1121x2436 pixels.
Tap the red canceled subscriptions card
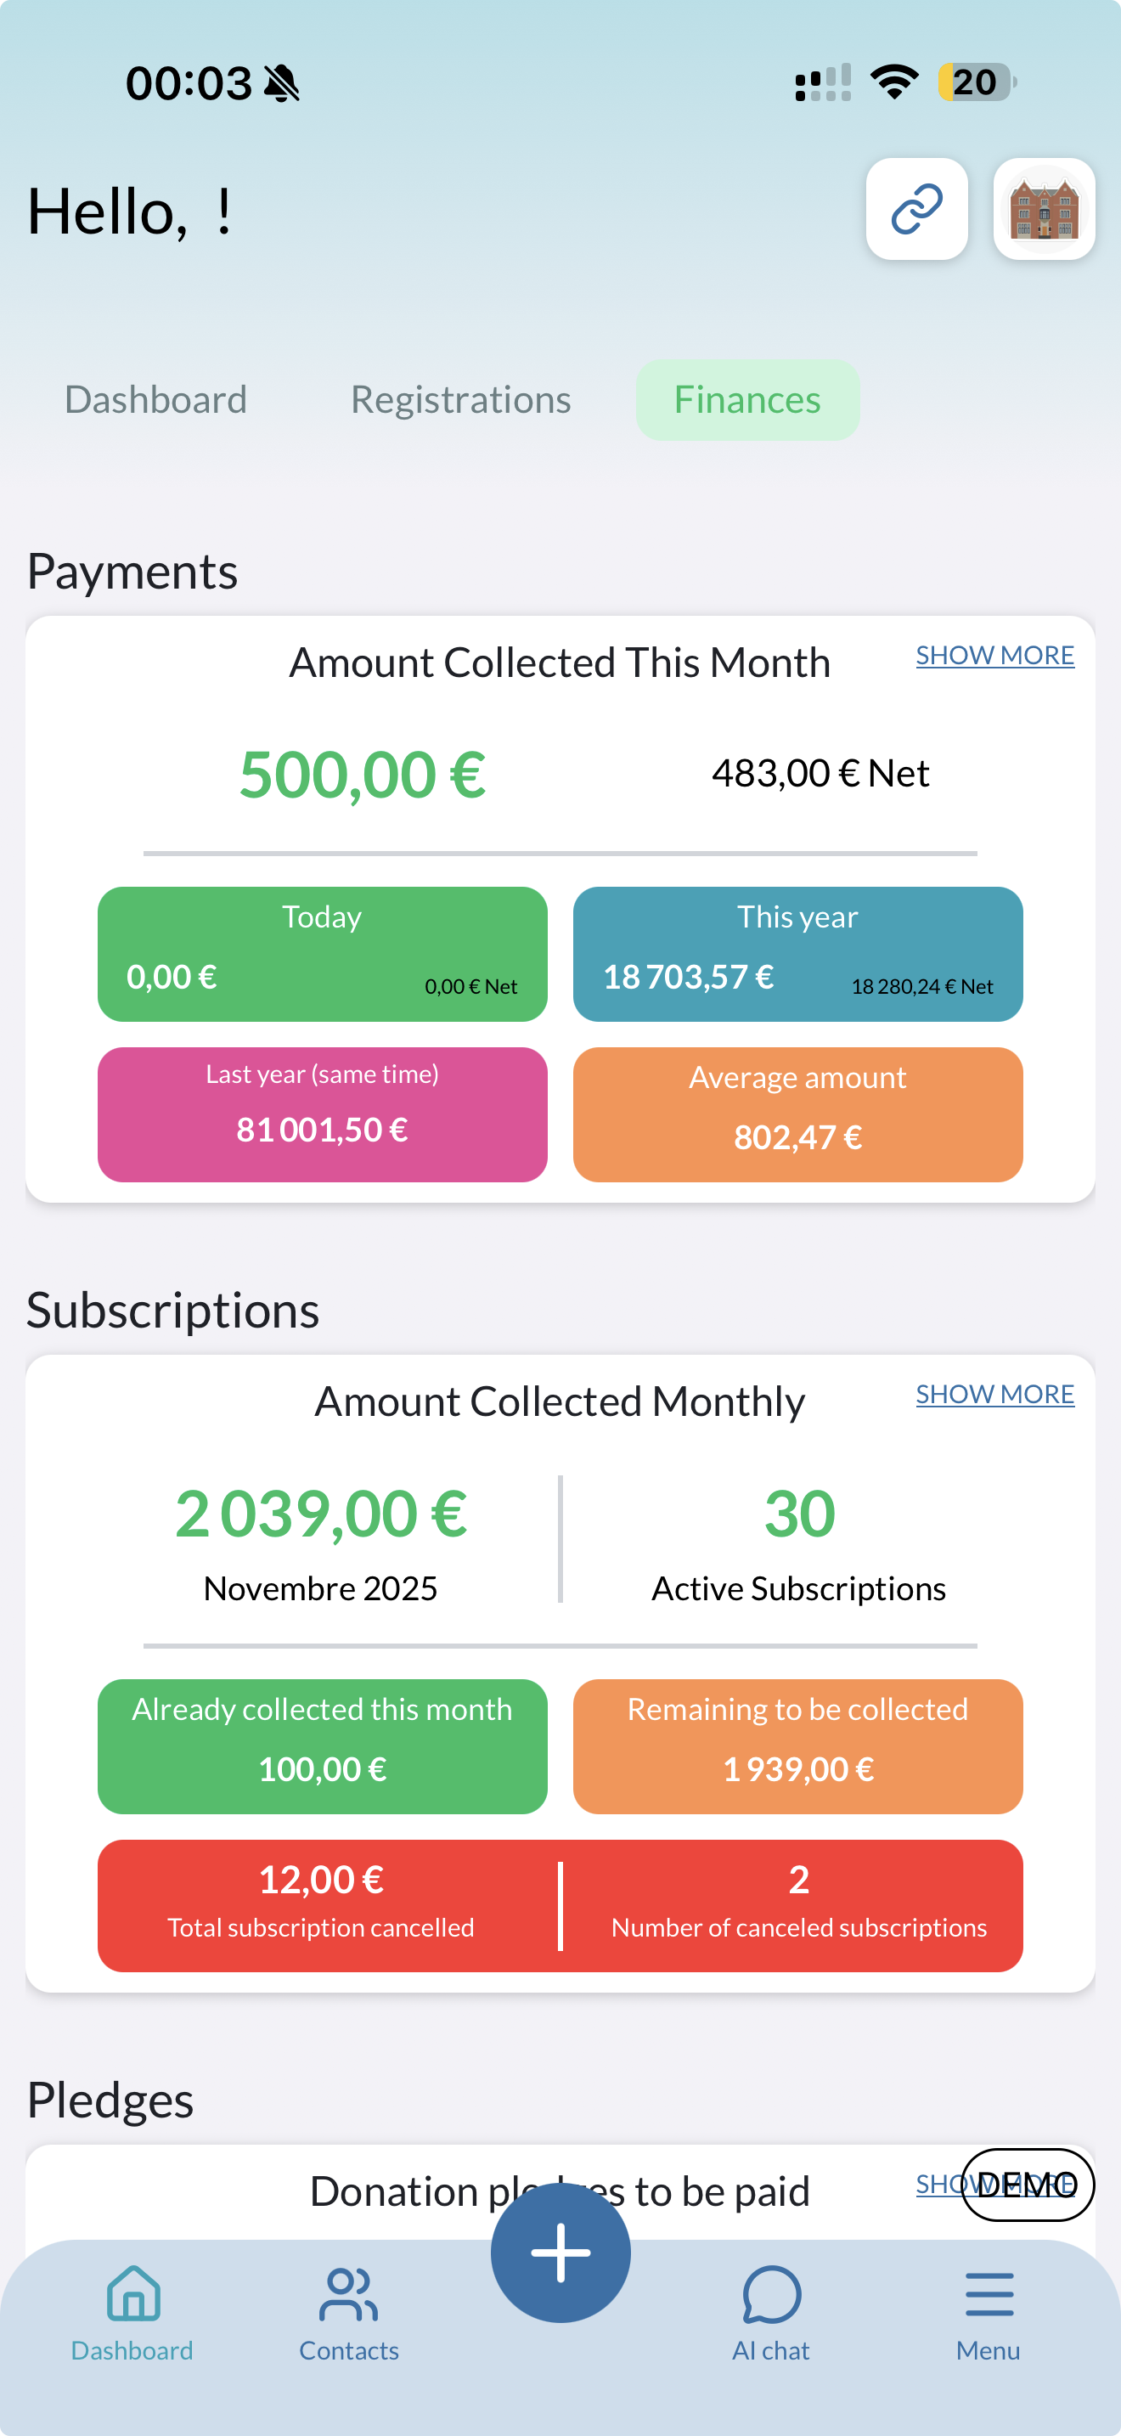560,1904
